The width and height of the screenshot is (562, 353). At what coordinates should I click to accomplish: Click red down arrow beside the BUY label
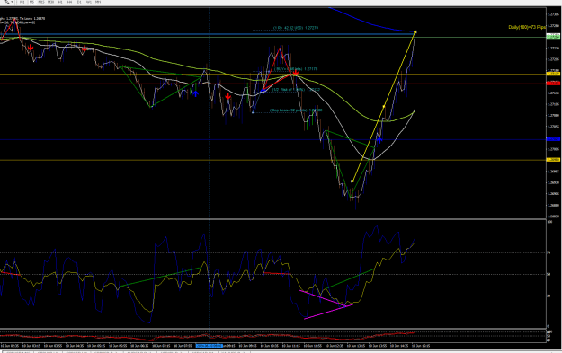(x=295, y=74)
